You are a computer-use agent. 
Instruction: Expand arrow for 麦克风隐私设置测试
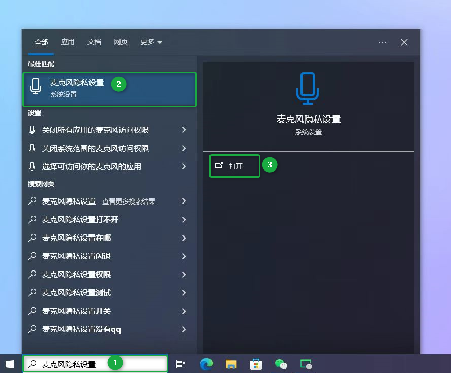tap(184, 293)
